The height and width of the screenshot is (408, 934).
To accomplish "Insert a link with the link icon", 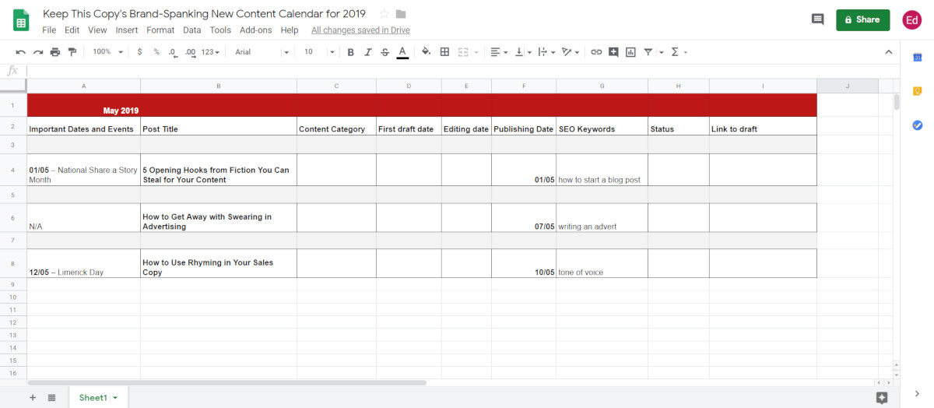I will tap(596, 51).
